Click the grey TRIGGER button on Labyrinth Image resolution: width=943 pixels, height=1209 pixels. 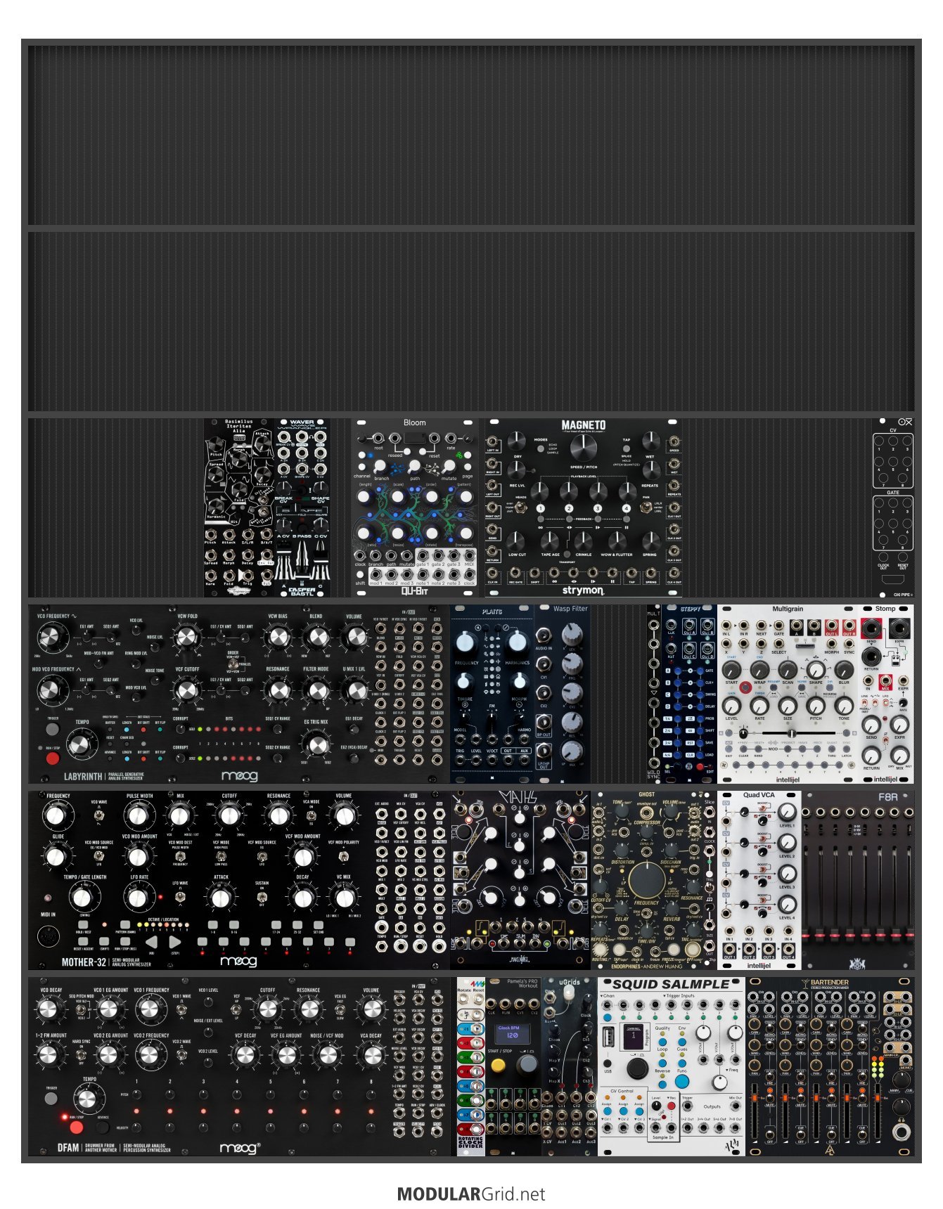53,729
